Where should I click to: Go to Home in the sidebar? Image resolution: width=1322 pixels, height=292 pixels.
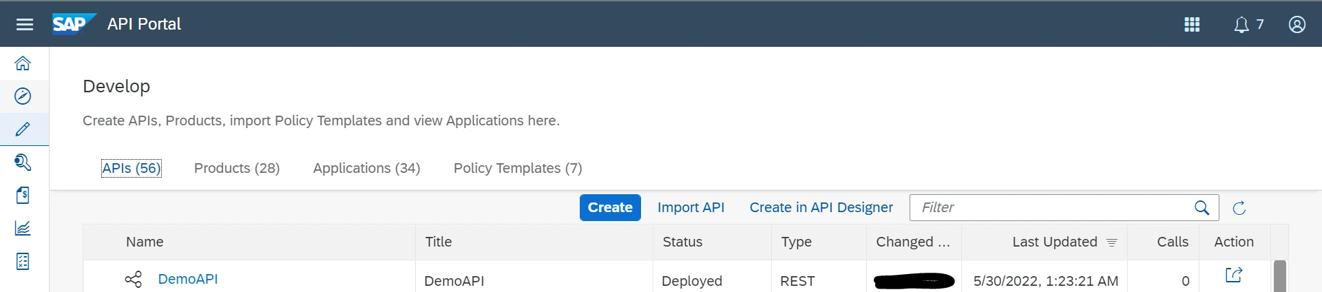23,63
